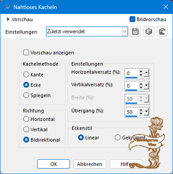Click the Abbrechen button

pos(90,164)
